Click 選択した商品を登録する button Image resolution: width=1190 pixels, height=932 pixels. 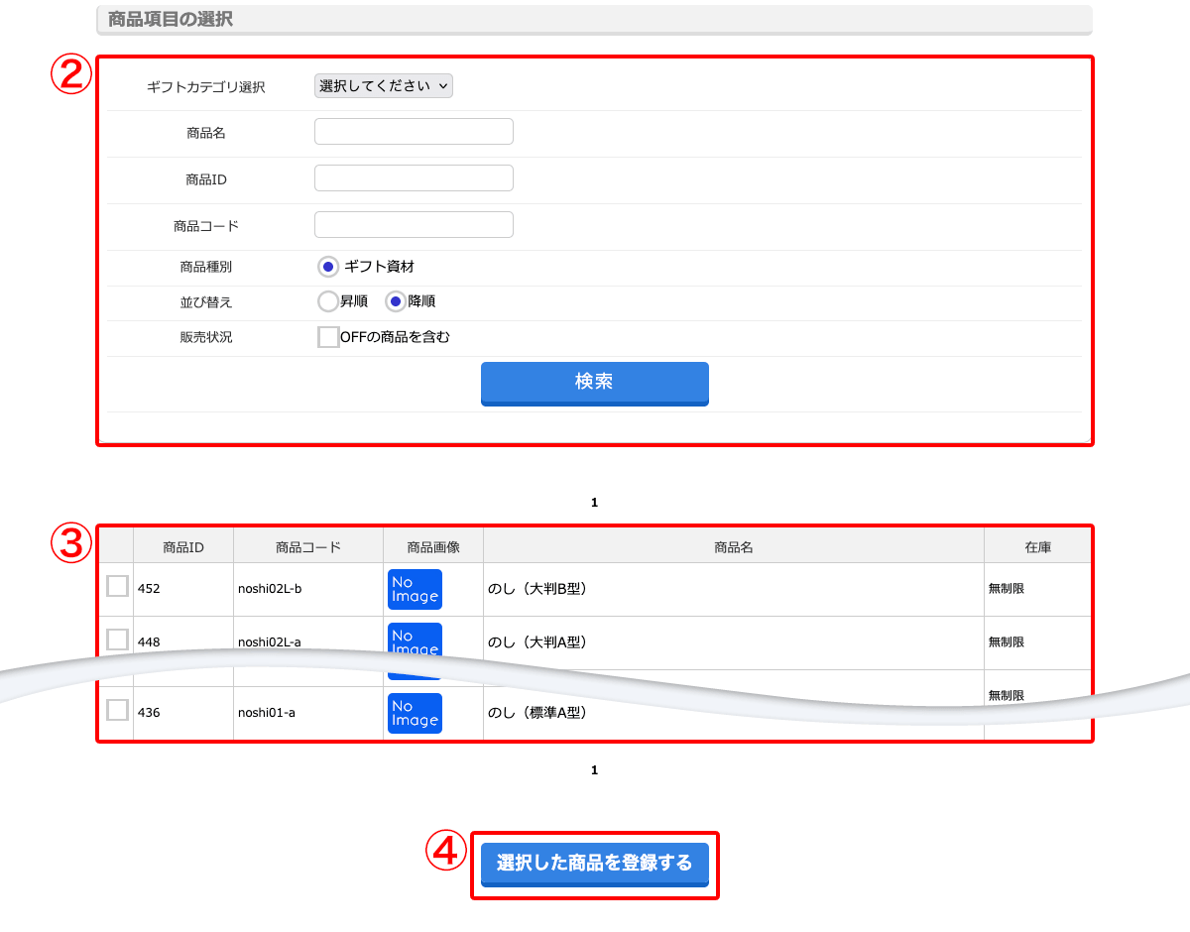click(x=594, y=864)
